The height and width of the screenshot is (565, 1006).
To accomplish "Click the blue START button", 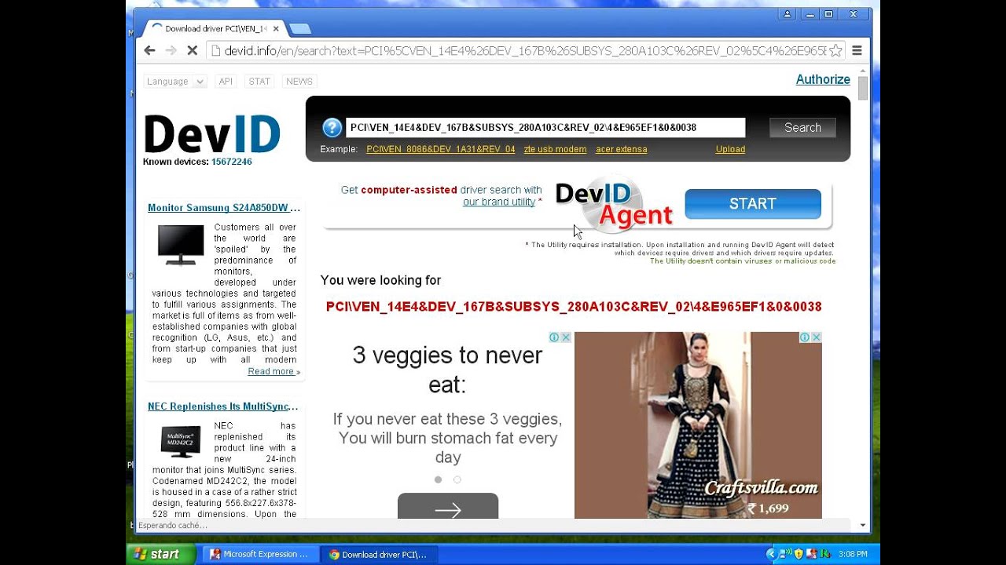I will [x=753, y=204].
